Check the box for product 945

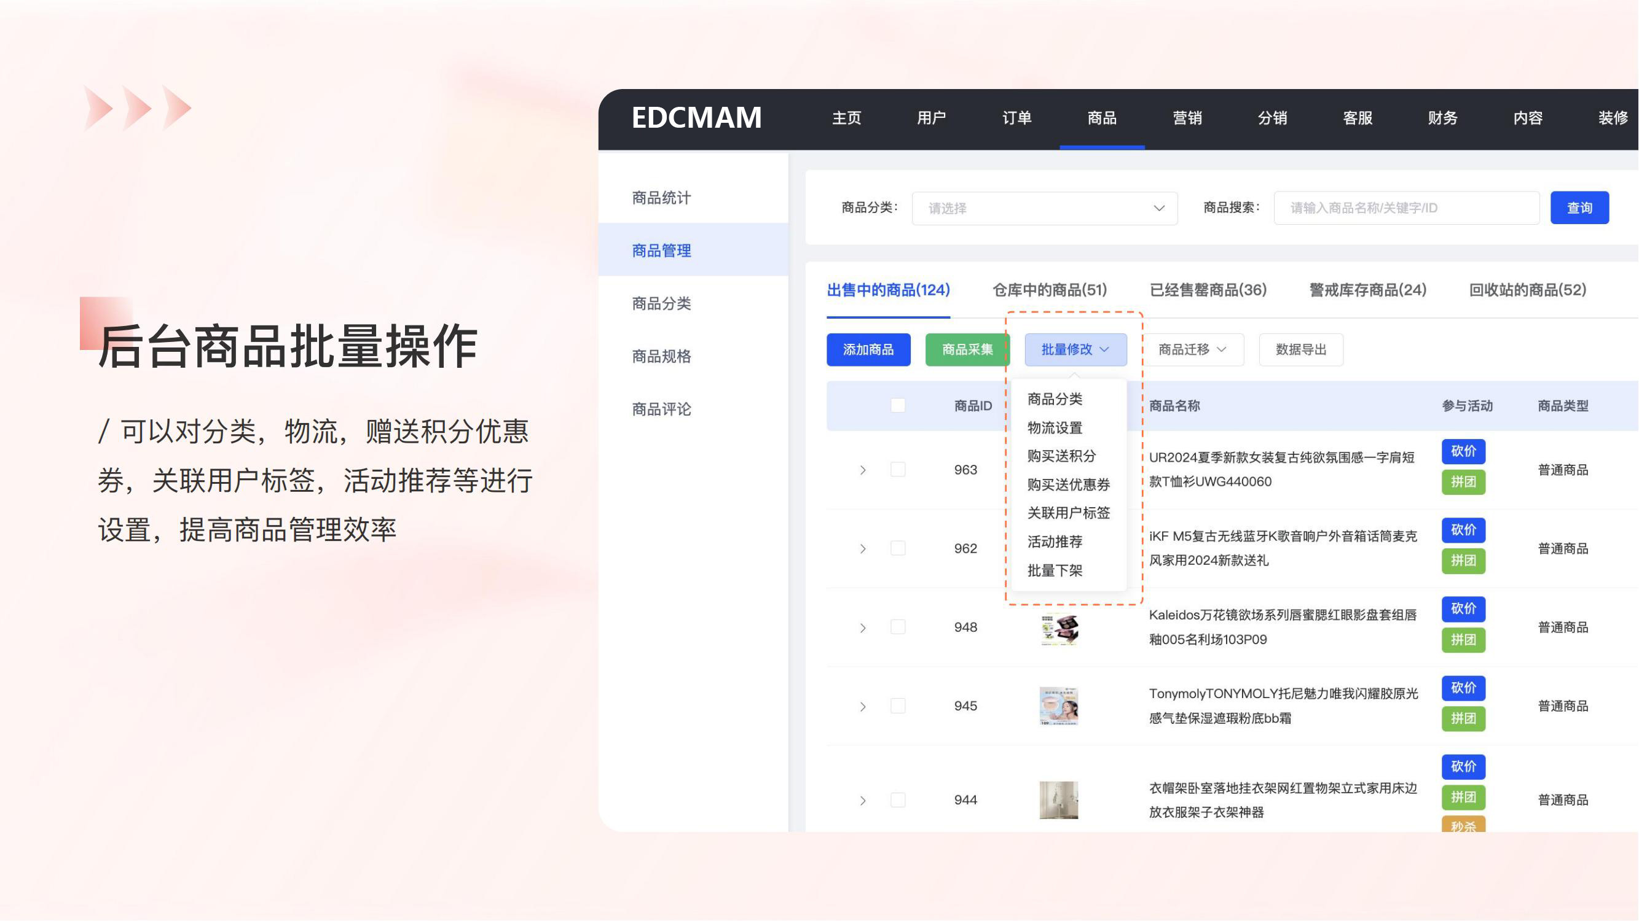[x=898, y=706]
